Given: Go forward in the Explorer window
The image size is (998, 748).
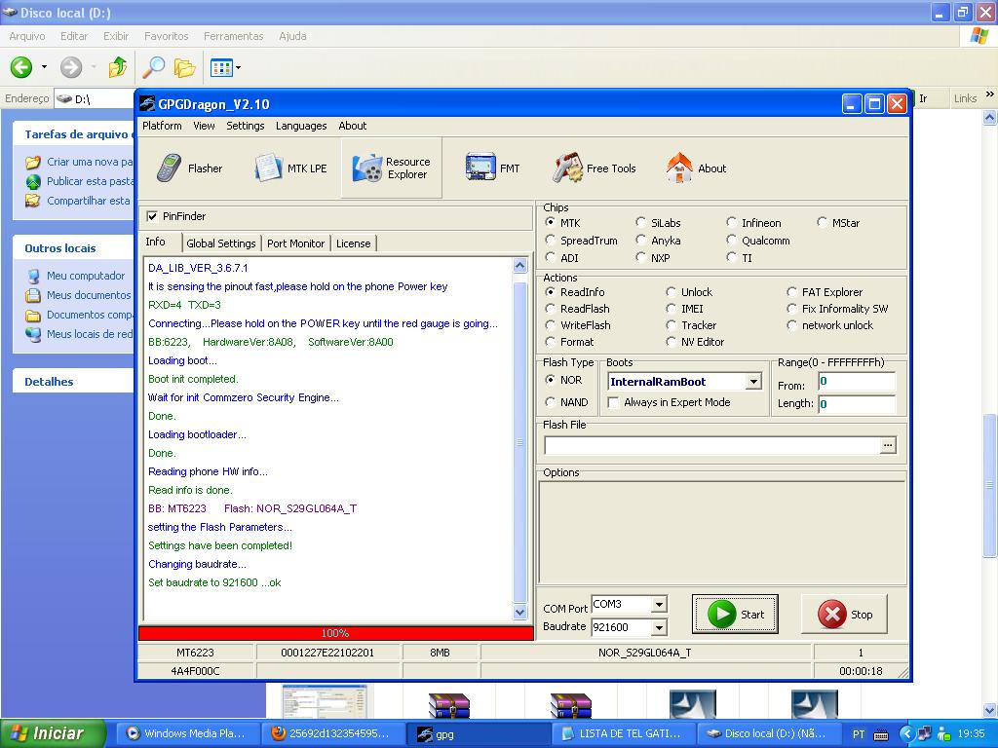Looking at the screenshot, I should coord(70,67).
